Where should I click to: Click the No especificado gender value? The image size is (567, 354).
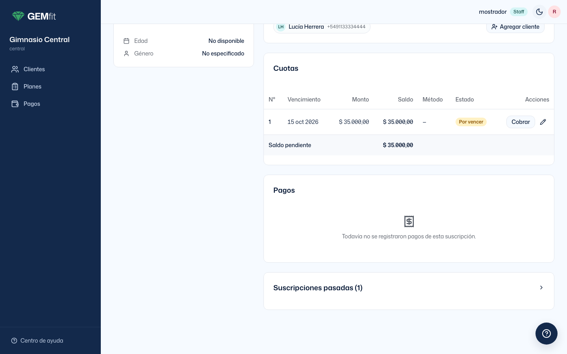223,53
